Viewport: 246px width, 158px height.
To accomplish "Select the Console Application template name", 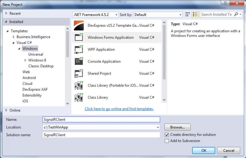I will 104,61.
